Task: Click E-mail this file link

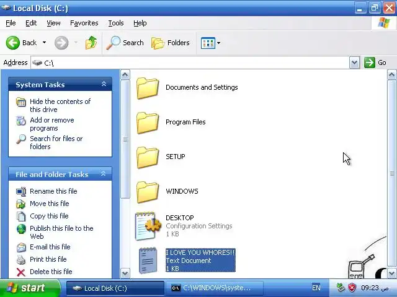Action: 50,247
